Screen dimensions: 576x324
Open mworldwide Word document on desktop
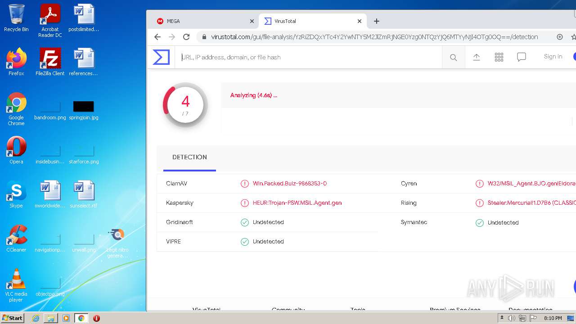coord(50,194)
